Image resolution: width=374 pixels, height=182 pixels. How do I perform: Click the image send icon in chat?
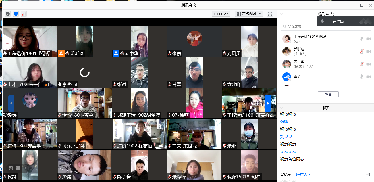pos(368,175)
